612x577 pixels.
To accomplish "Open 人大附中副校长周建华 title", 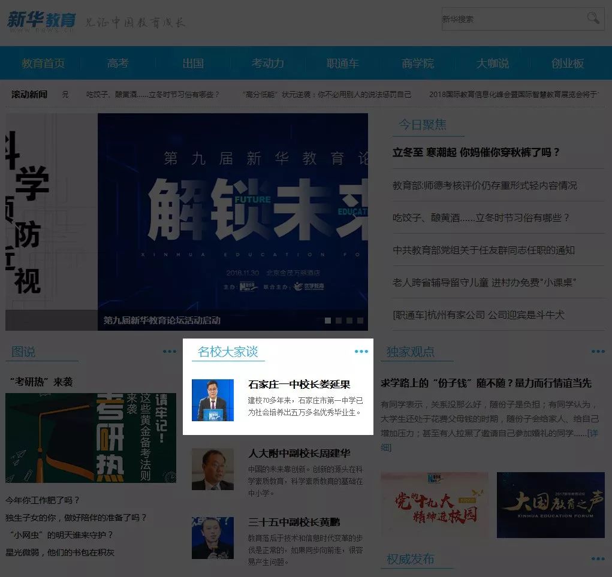I will 299,454.
